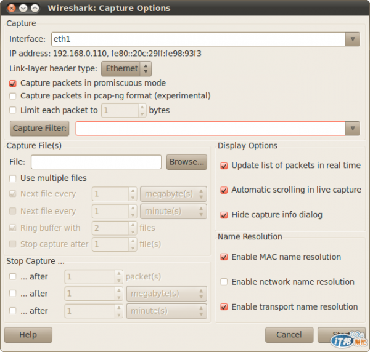Open megabyte(s) unit dropdown in Stop Capture
The height and width of the screenshot is (352, 370).
click(x=166, y=294)
